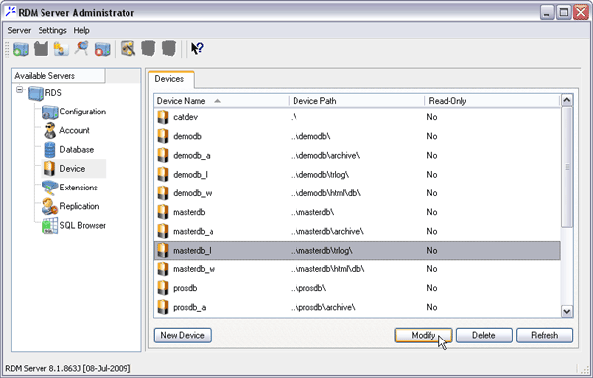Click the Read-Only value No for catdev
This screenshot has width=593, height=378.
click(x=432, y=117)
